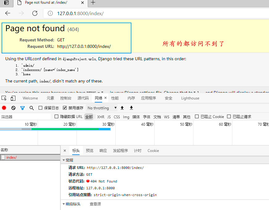Enable 保留日志 checkbox
Screen dimensions: 269x210
click(40, 108)
